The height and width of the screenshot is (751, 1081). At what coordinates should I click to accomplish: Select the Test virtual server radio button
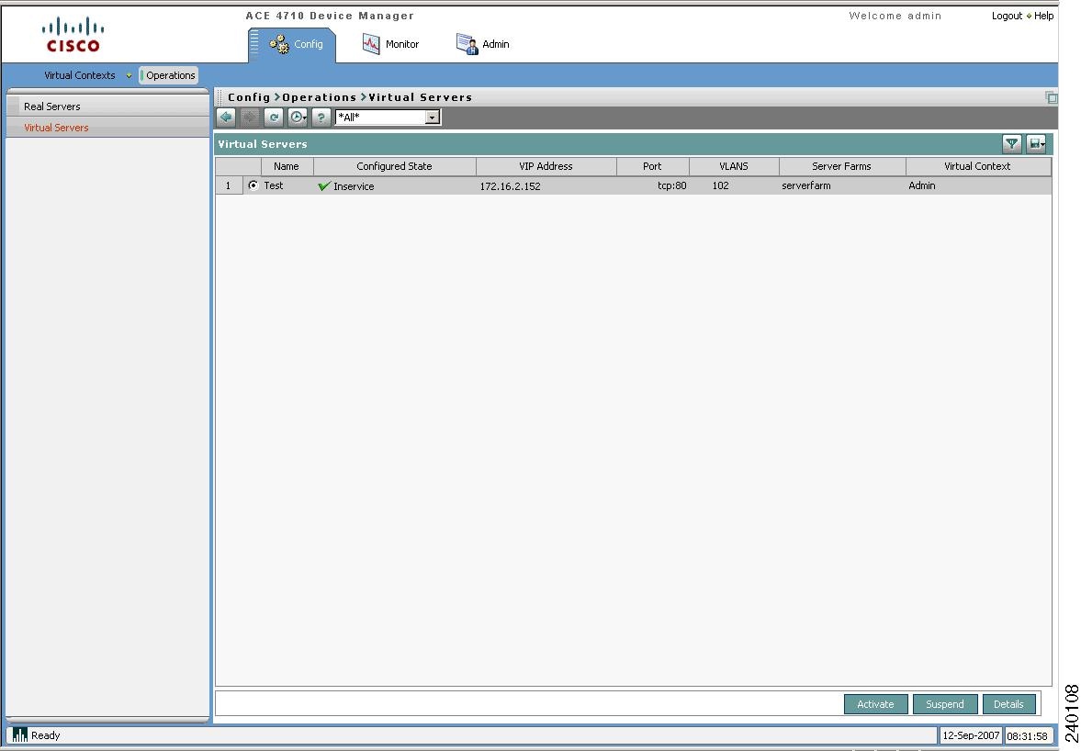[x=254, y=185]
